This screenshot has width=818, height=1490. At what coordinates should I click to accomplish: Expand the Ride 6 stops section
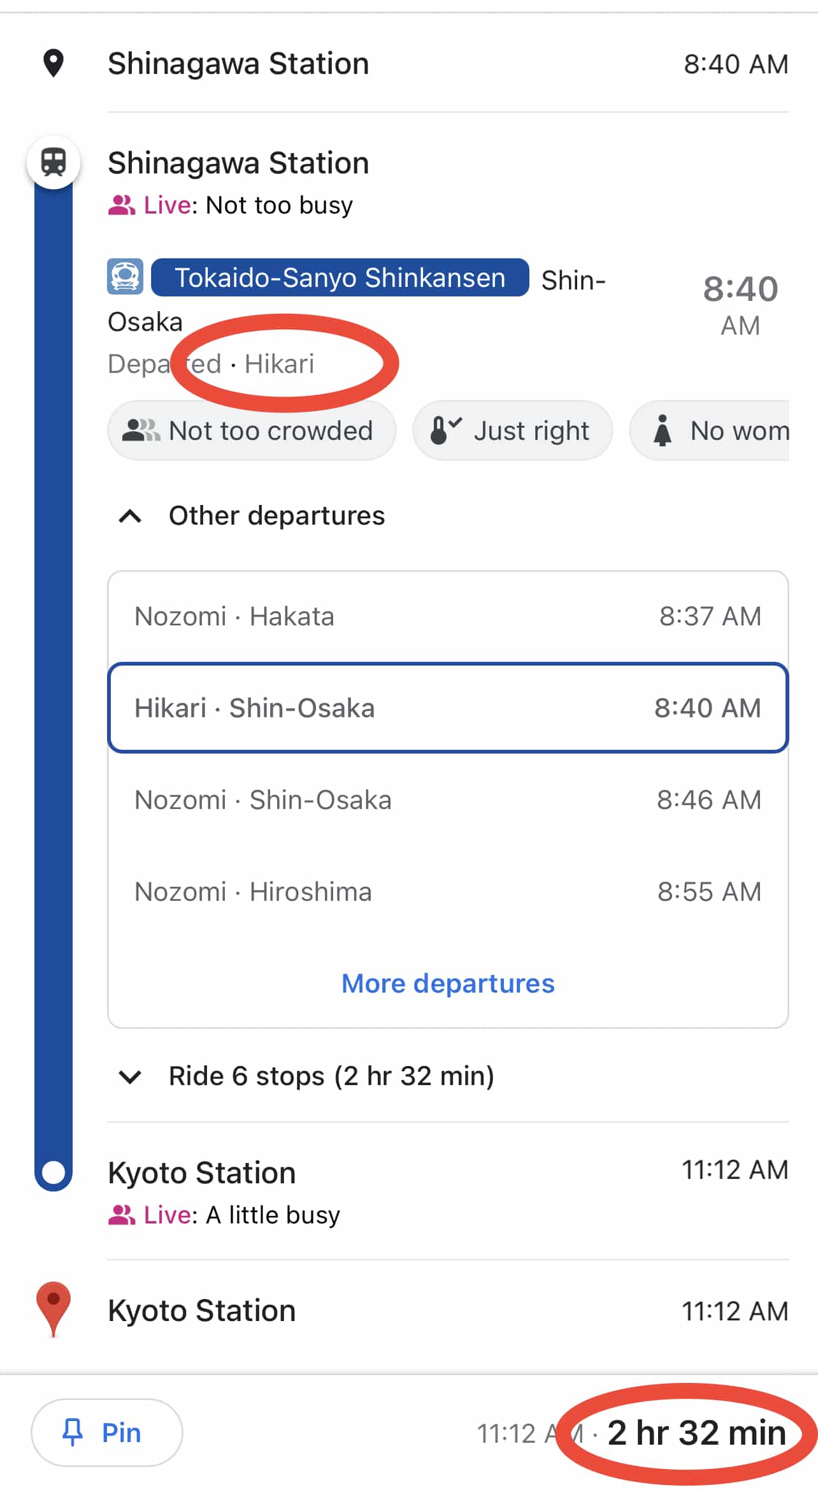click(x=130, y=1077)
